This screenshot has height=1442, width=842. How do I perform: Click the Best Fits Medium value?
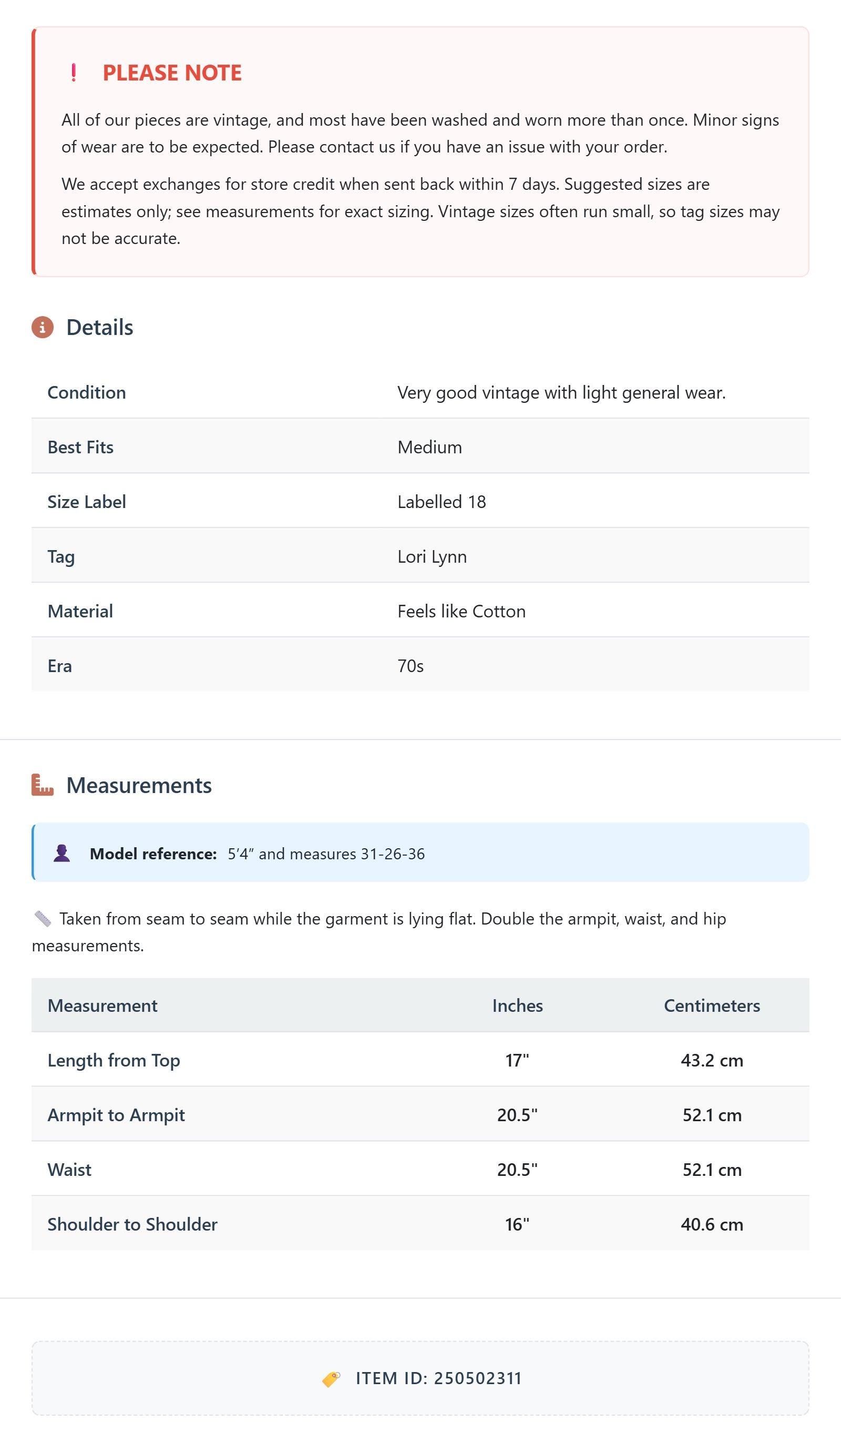[430, 448]
